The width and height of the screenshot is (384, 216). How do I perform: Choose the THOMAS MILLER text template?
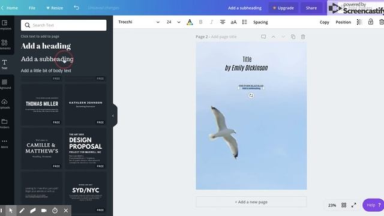pos(41,104)
